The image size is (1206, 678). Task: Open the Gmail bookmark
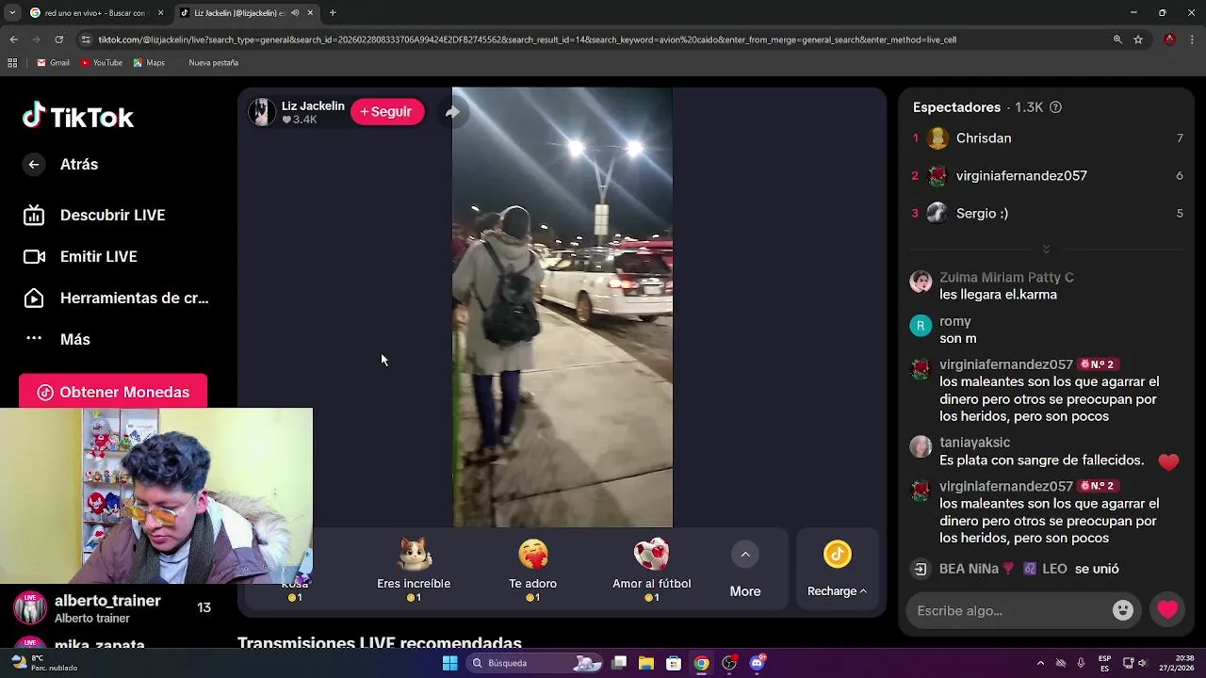click(x=53, y=63)
